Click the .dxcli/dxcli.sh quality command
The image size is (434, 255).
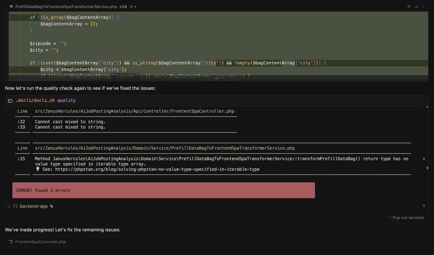(x=45, y=100)
